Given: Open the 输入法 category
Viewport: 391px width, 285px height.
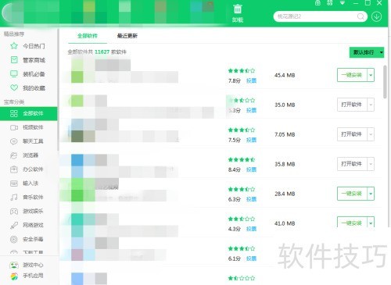Looking at the screenshot, I should pyautogui.click(x=24, y=183).
